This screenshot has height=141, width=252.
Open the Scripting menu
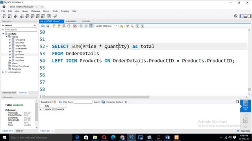click(x=65, y=11)
